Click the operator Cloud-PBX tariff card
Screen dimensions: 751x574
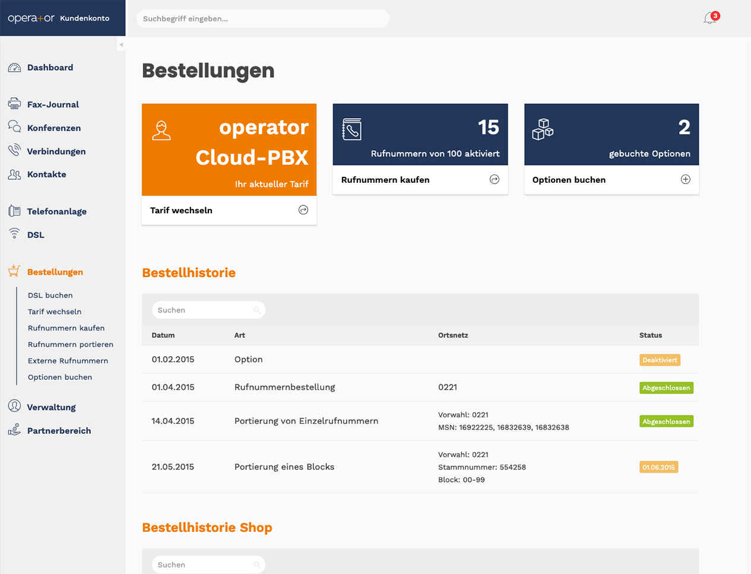229,150
